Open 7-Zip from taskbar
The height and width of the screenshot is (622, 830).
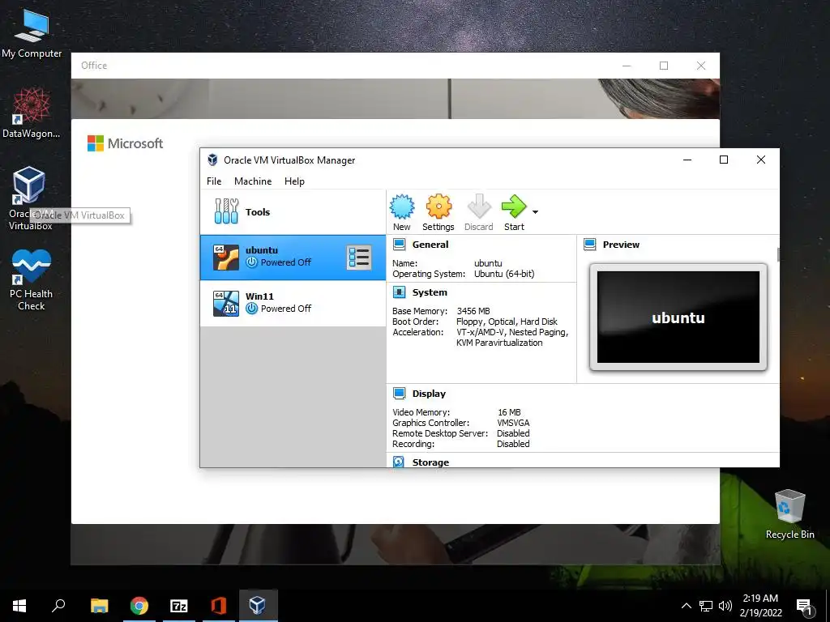pyautogui.click(x=179, y=606)
